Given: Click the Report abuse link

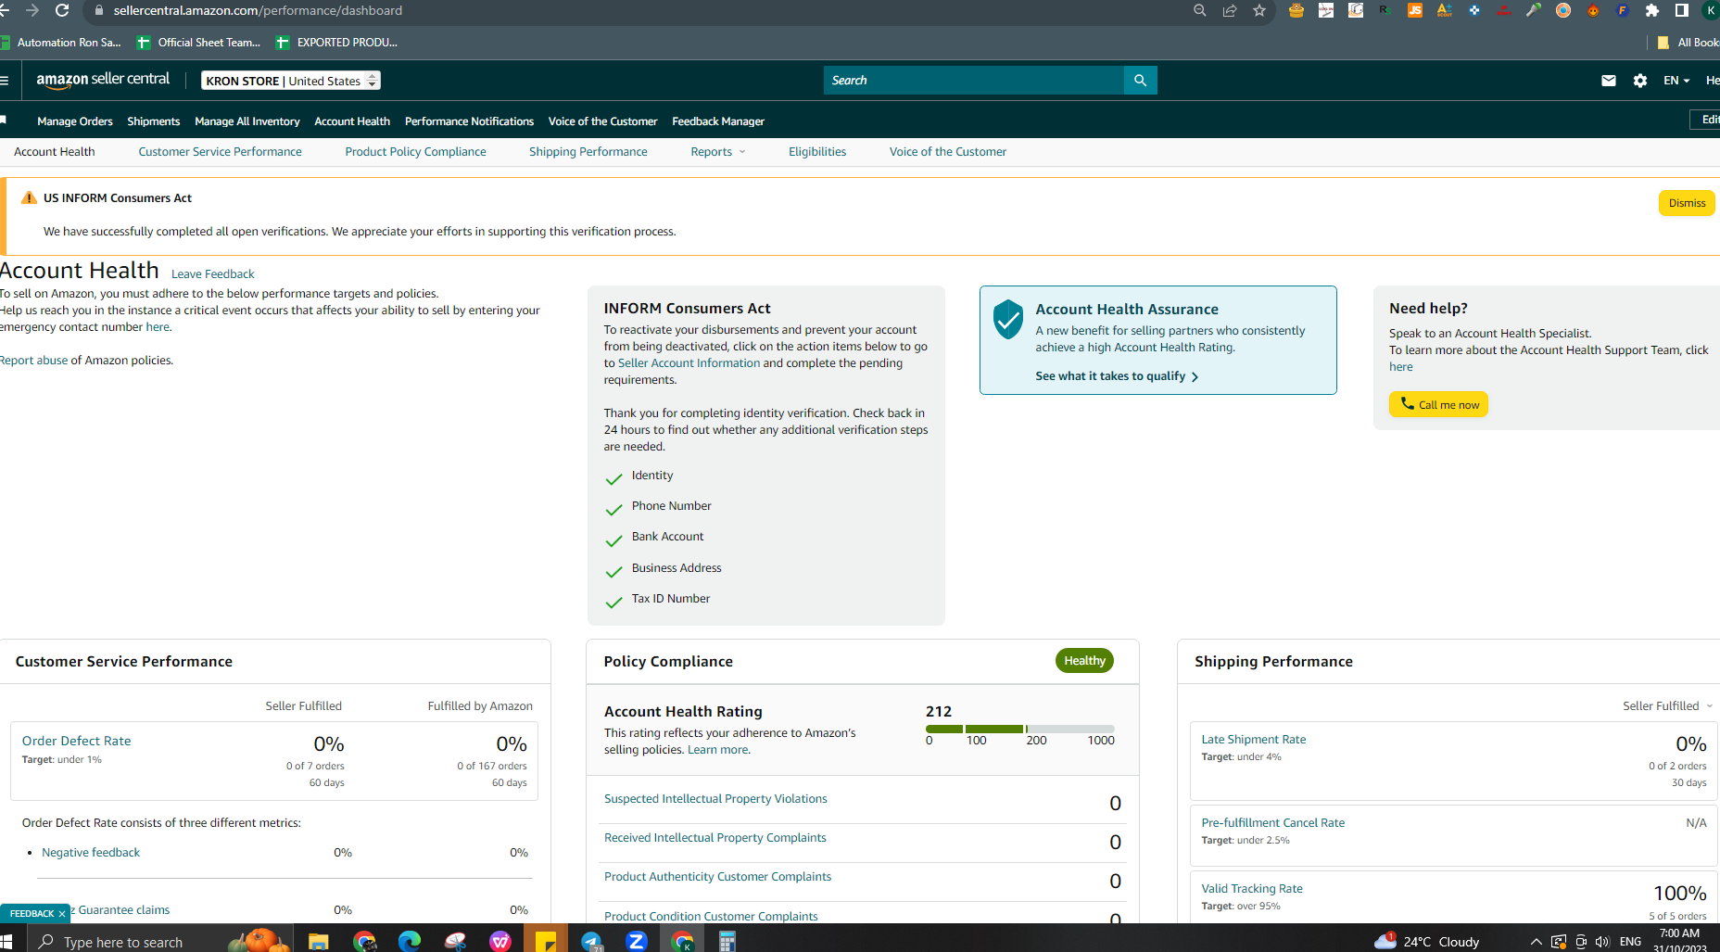Looking at the screenshot, I should tap(34, 361).
